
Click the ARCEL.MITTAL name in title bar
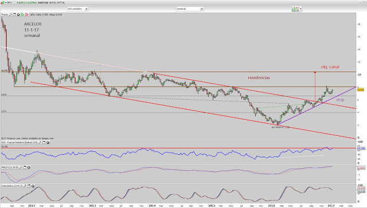57,2
